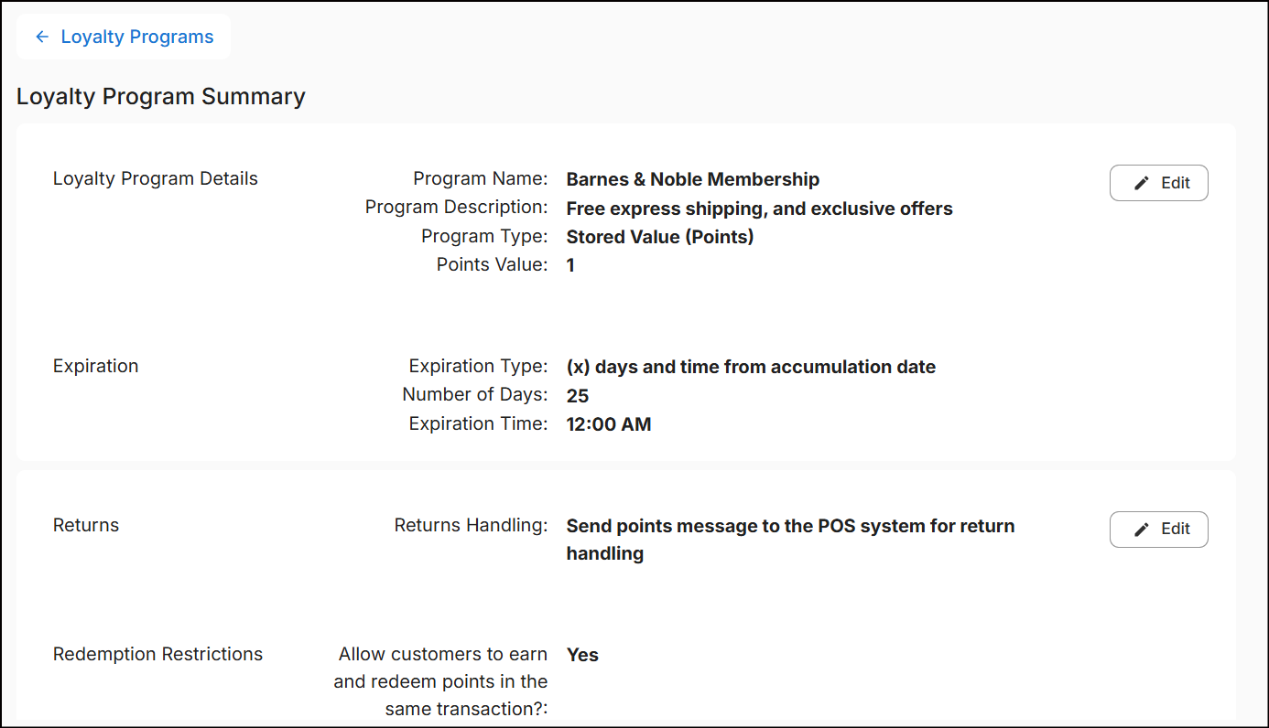
Task: Click the Yes value under Redemption Restrictions
Action: click(x=582, y=655)
